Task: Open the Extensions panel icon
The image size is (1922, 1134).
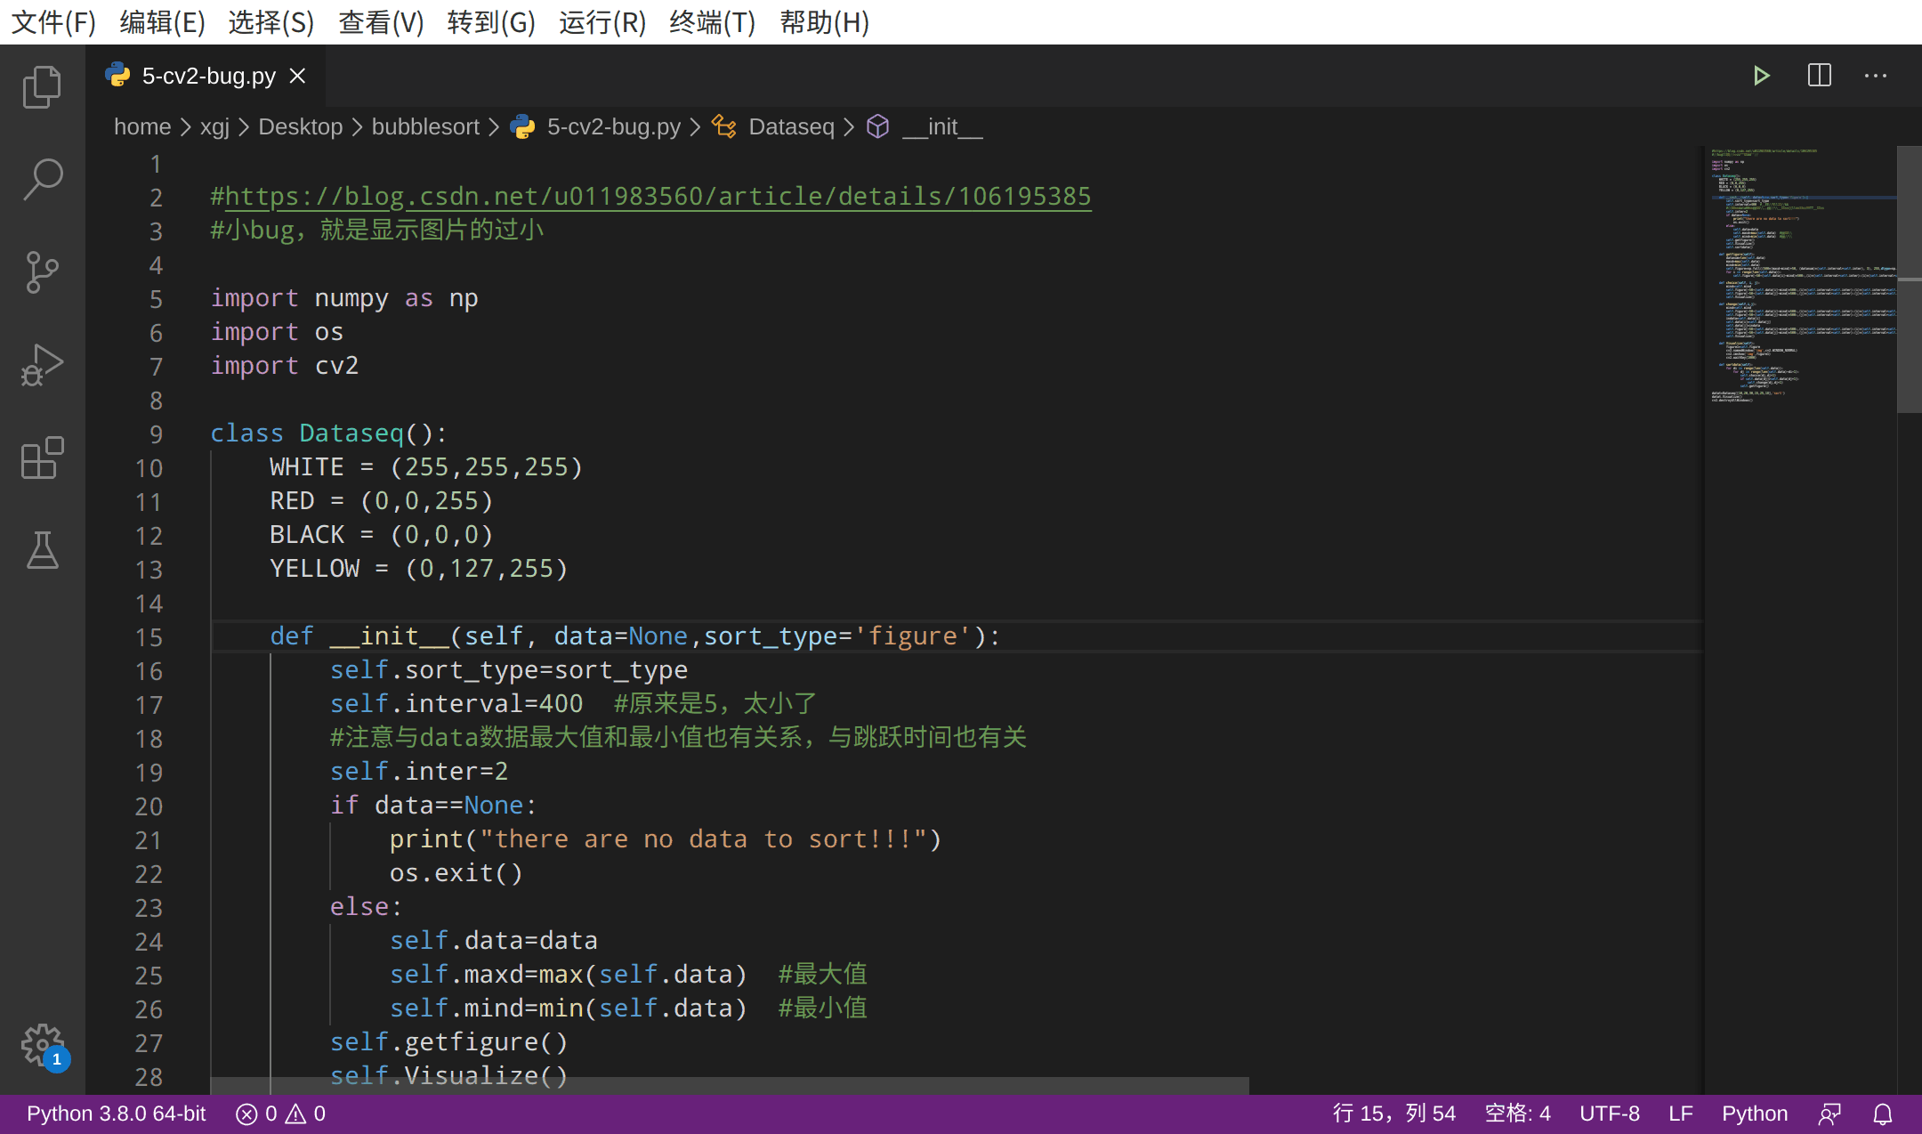Action: (x=42, y=458)
